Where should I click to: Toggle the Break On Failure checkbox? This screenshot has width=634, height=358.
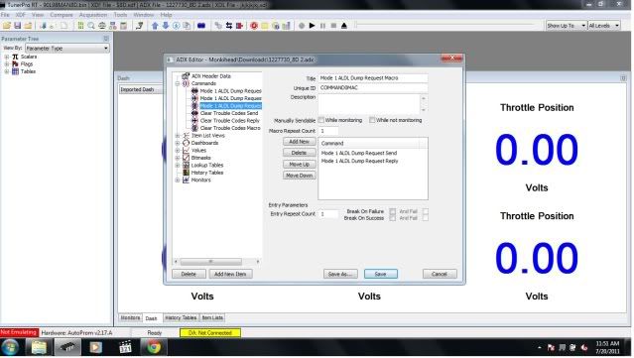click(392, 211)
